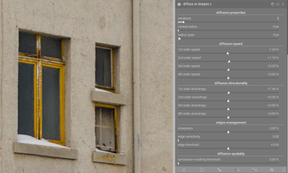
Task: Click the 4th order speed slider
Action: coord(228,78)
